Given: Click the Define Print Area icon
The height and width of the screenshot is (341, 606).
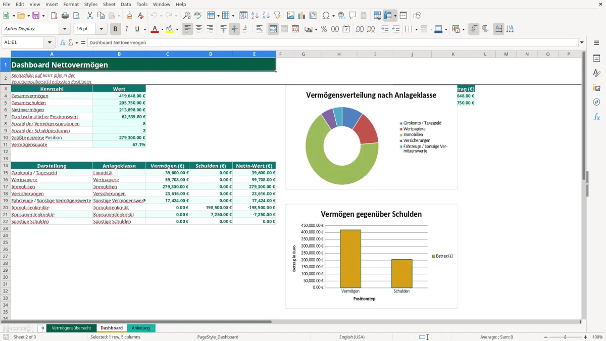Looking at the screenshot, I should point(377,16).
